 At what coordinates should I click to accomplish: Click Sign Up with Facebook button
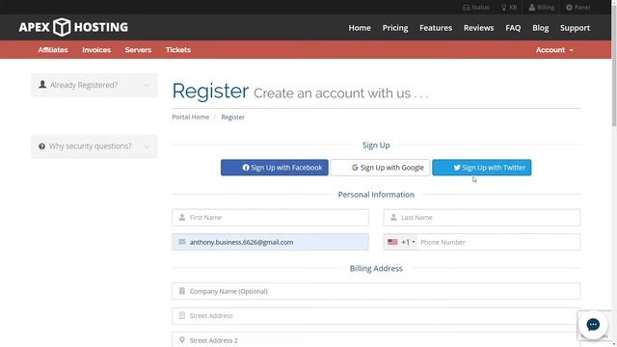tap(274, 168)
